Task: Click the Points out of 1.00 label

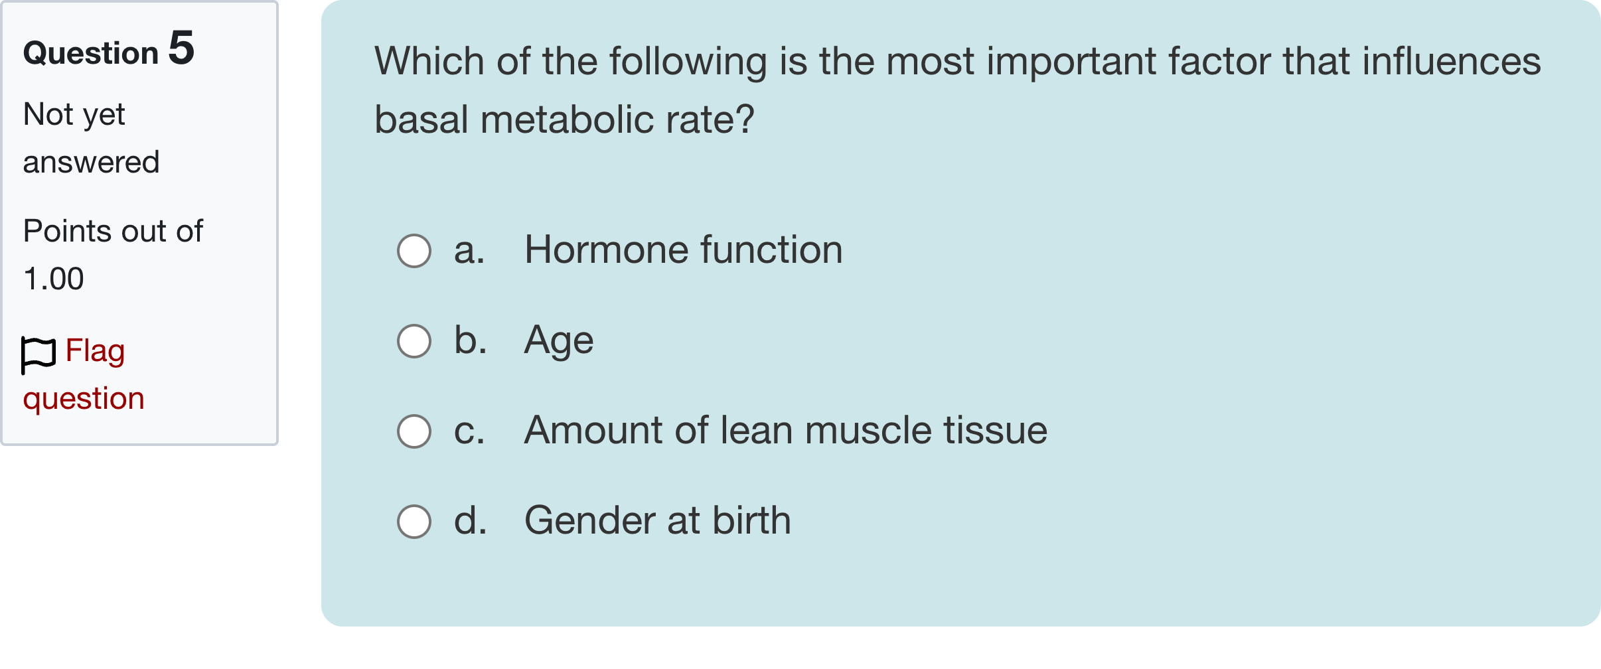Action: [113, 254]
